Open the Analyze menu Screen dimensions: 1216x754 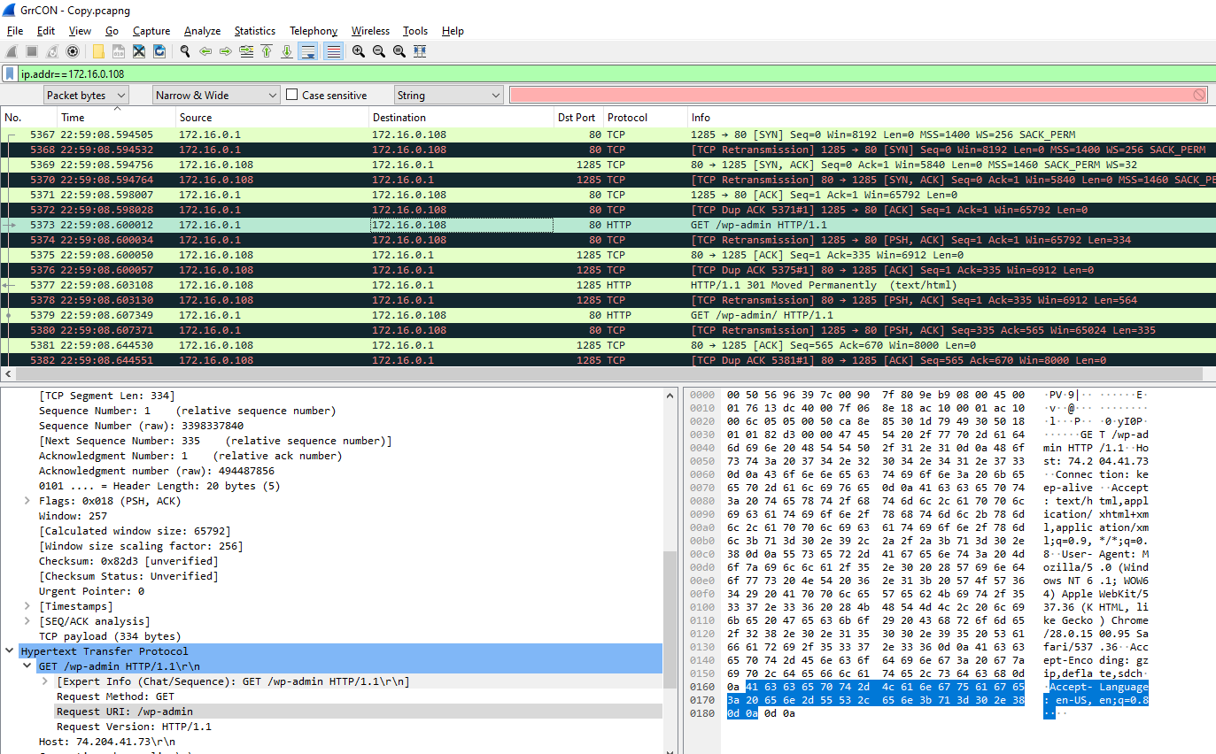click(x=202, y=31)
